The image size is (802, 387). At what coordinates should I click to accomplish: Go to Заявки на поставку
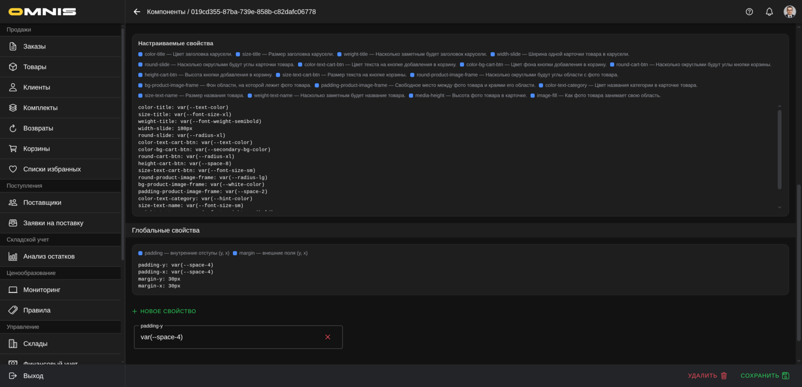(x=53, y=223)
